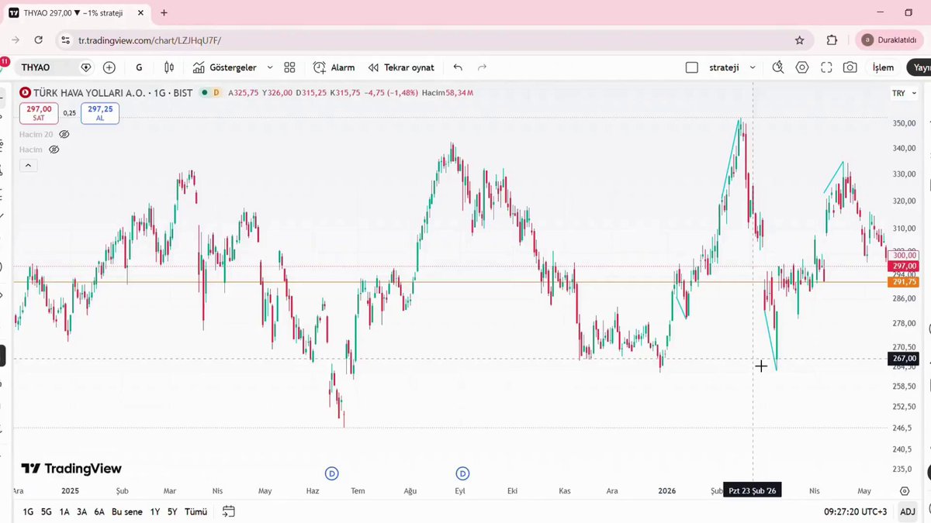Open the TRY currency dropdown

point(904,93)
